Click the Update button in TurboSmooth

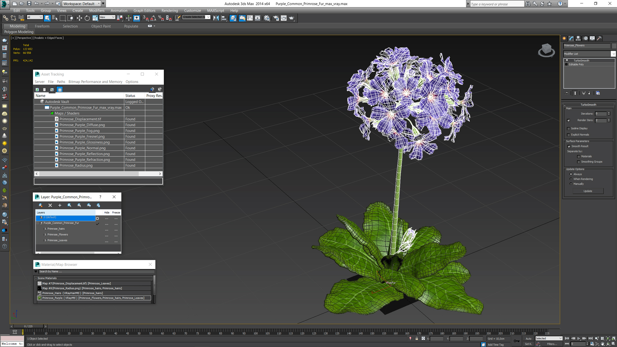[588, 191]
